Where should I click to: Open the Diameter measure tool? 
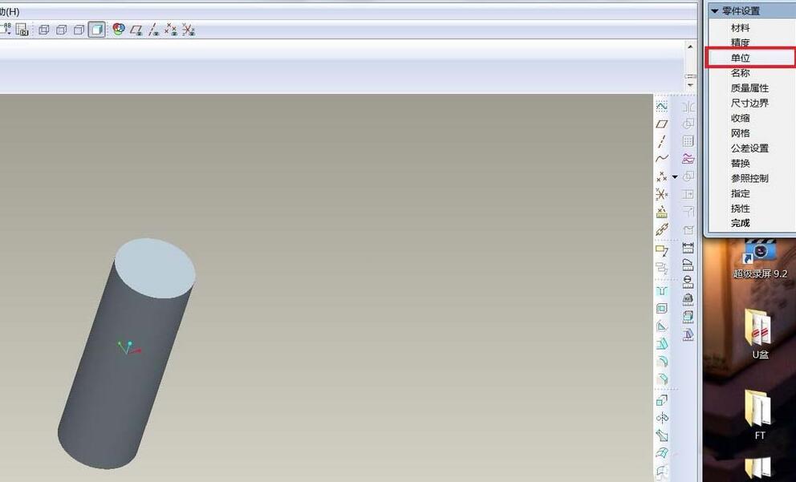click(x=688, y=282)
